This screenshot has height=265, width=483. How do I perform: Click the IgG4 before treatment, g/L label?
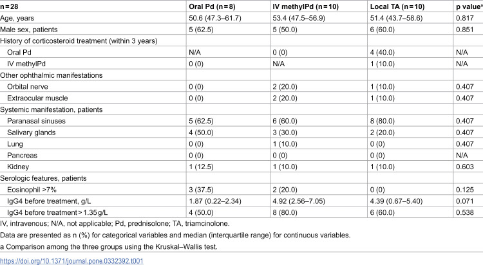49,201
